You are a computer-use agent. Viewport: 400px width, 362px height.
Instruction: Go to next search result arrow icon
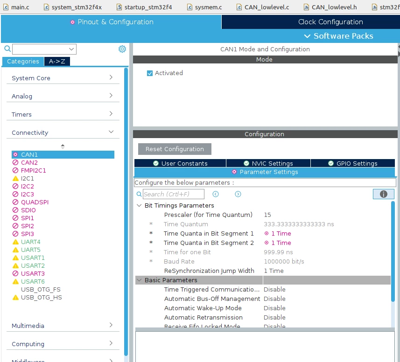(238, 194)
